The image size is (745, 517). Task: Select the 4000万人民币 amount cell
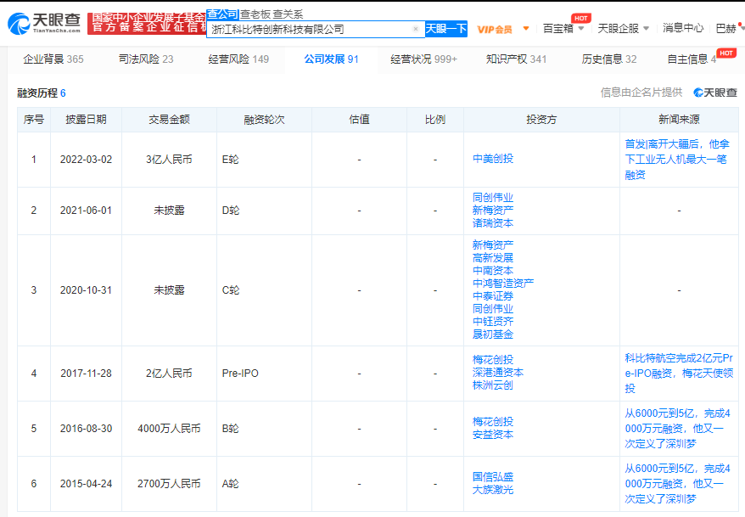pyautogui.click(x=169, y=429)
